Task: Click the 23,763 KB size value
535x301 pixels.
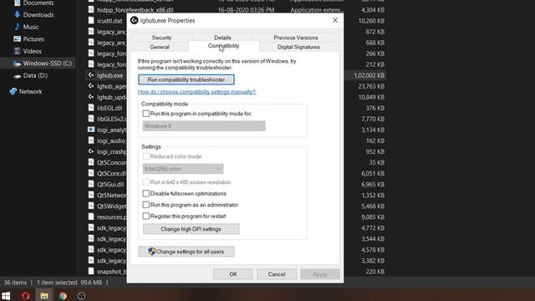Action: point(371,86)
